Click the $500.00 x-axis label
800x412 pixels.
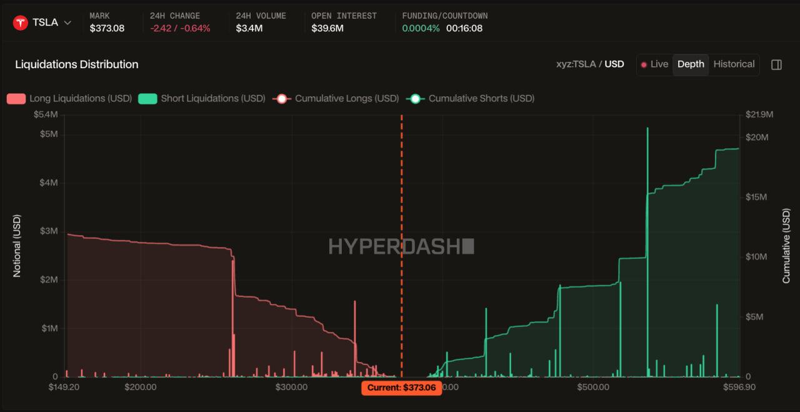pyautogui.click(x=593, y=387)
